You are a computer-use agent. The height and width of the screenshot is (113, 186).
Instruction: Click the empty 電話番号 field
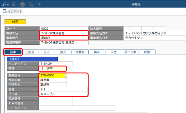(x=56, y=99)
